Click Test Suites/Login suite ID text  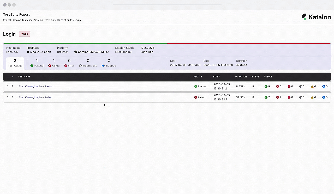pos(71,20)
